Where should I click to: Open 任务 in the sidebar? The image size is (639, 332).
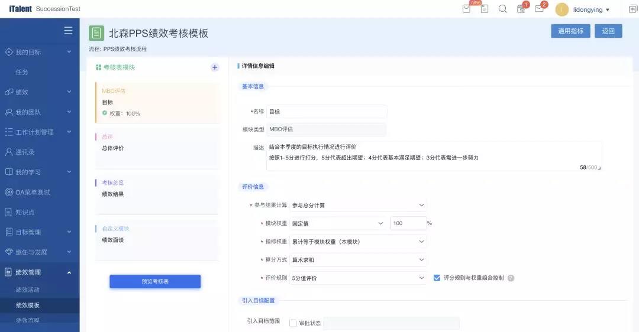[x=22, y=72]
